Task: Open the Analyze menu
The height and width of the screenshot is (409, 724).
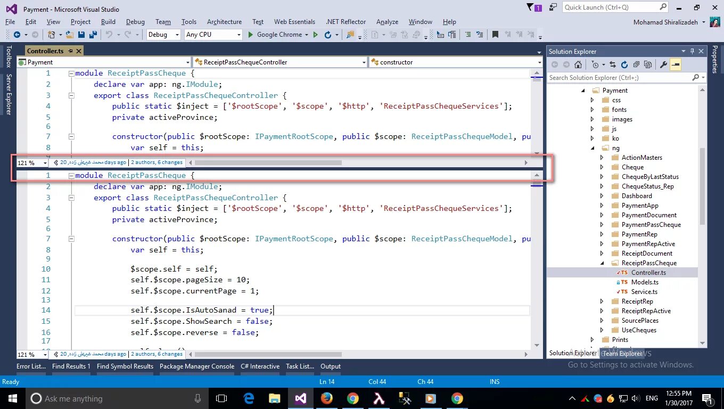Action: pos(387,22)
